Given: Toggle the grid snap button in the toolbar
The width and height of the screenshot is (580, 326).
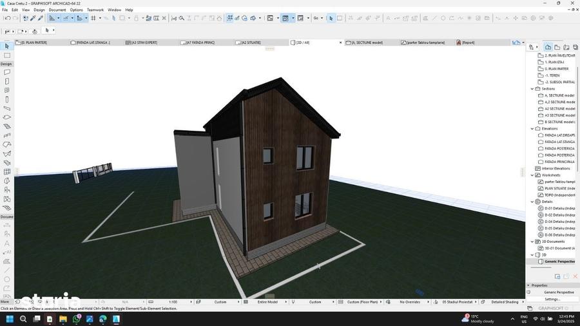Looking at the screenshot, I should [x=93, y=18].
